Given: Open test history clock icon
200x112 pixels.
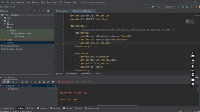Looking at the screenshot, I should pos(44,82).
